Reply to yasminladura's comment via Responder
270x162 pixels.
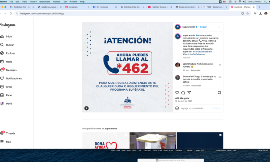pyautogui.click(x=196, y=70)
